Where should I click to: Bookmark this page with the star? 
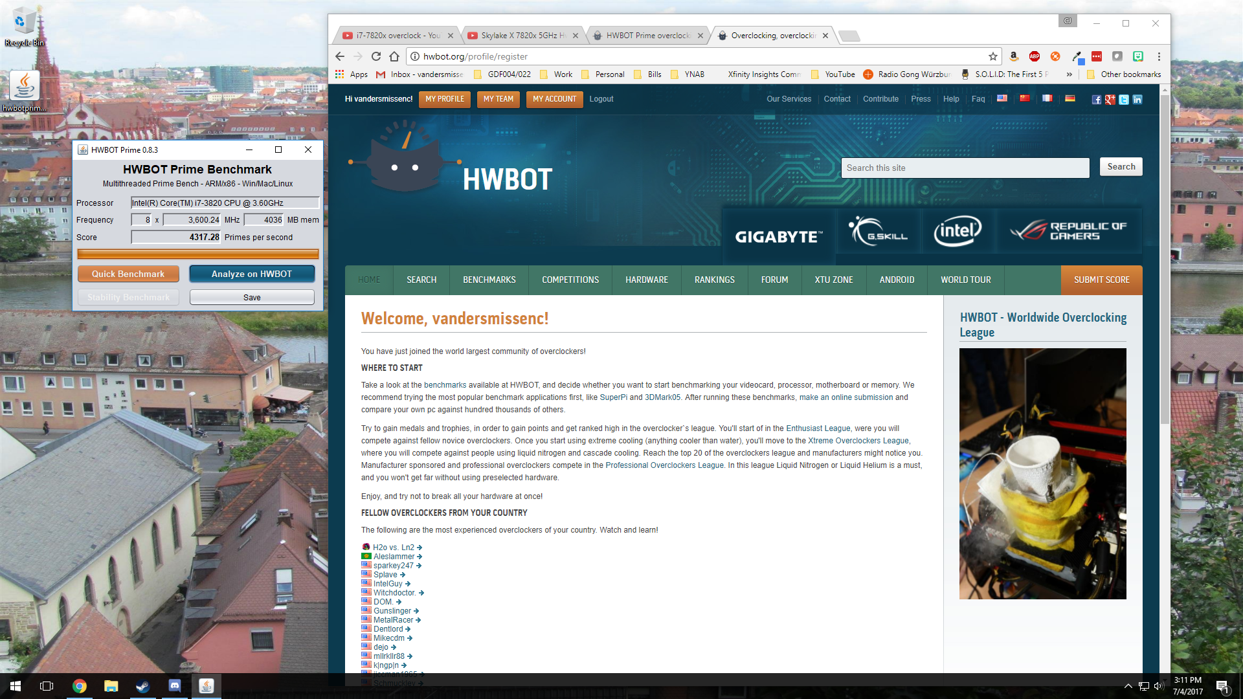(x=993, y=56)
